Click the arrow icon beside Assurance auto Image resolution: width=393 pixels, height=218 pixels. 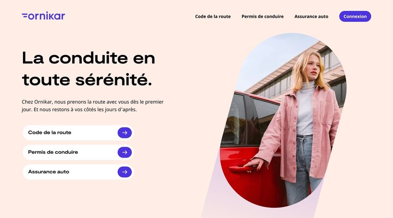(x=124, y=172)
